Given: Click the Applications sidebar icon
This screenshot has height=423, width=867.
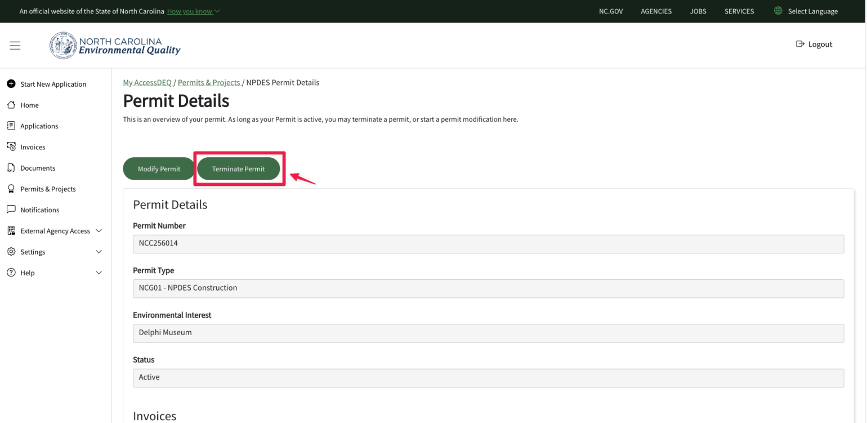Looking at the screenshot, I should click(11, 126).
